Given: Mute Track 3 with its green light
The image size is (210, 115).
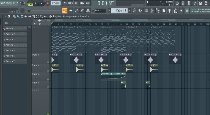Looking at the screenshot, I should 48,71.
